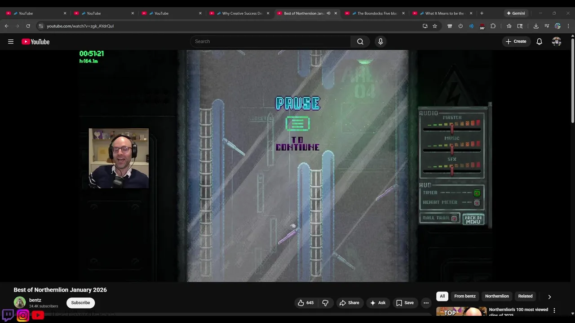
Task: Open the new tab plus button
Action: click(x=482, y=13)
